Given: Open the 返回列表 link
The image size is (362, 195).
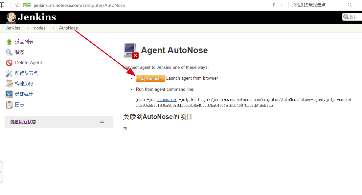Looking at the screenshot, I should click(x=24, y=42).
